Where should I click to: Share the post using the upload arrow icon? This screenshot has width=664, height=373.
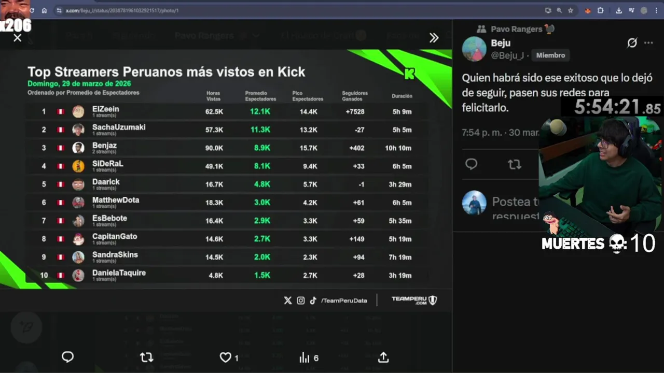coord(383,357)
